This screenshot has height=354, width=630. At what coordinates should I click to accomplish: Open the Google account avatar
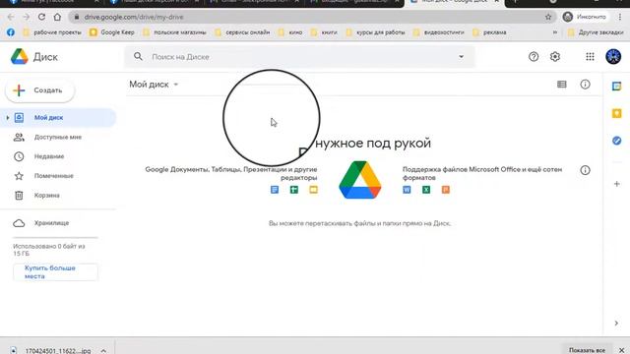pos(613,57)
